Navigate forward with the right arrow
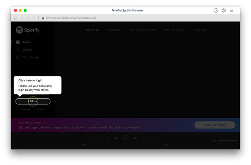The image size is (251, 165). coord(28,18)
